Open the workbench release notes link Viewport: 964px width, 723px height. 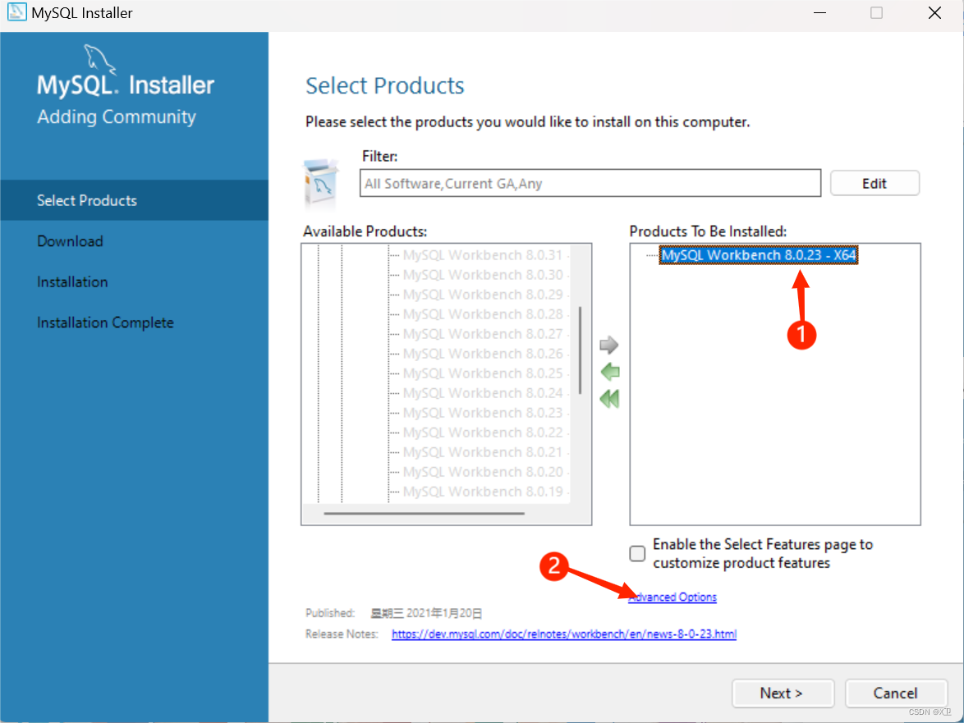564,634
